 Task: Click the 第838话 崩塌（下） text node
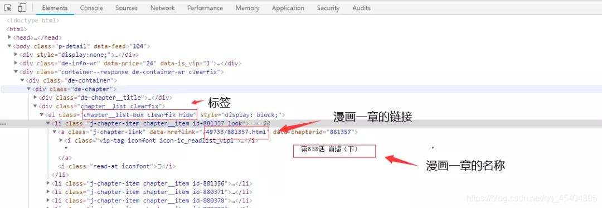pyautogui.click(x=329, y=149)
